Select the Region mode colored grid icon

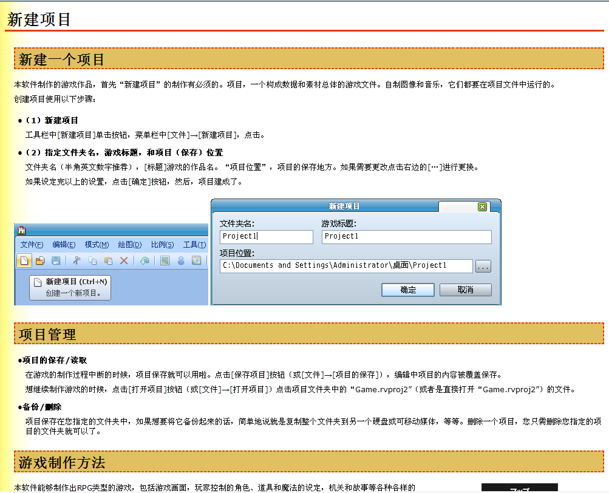[x=197, y=260]
